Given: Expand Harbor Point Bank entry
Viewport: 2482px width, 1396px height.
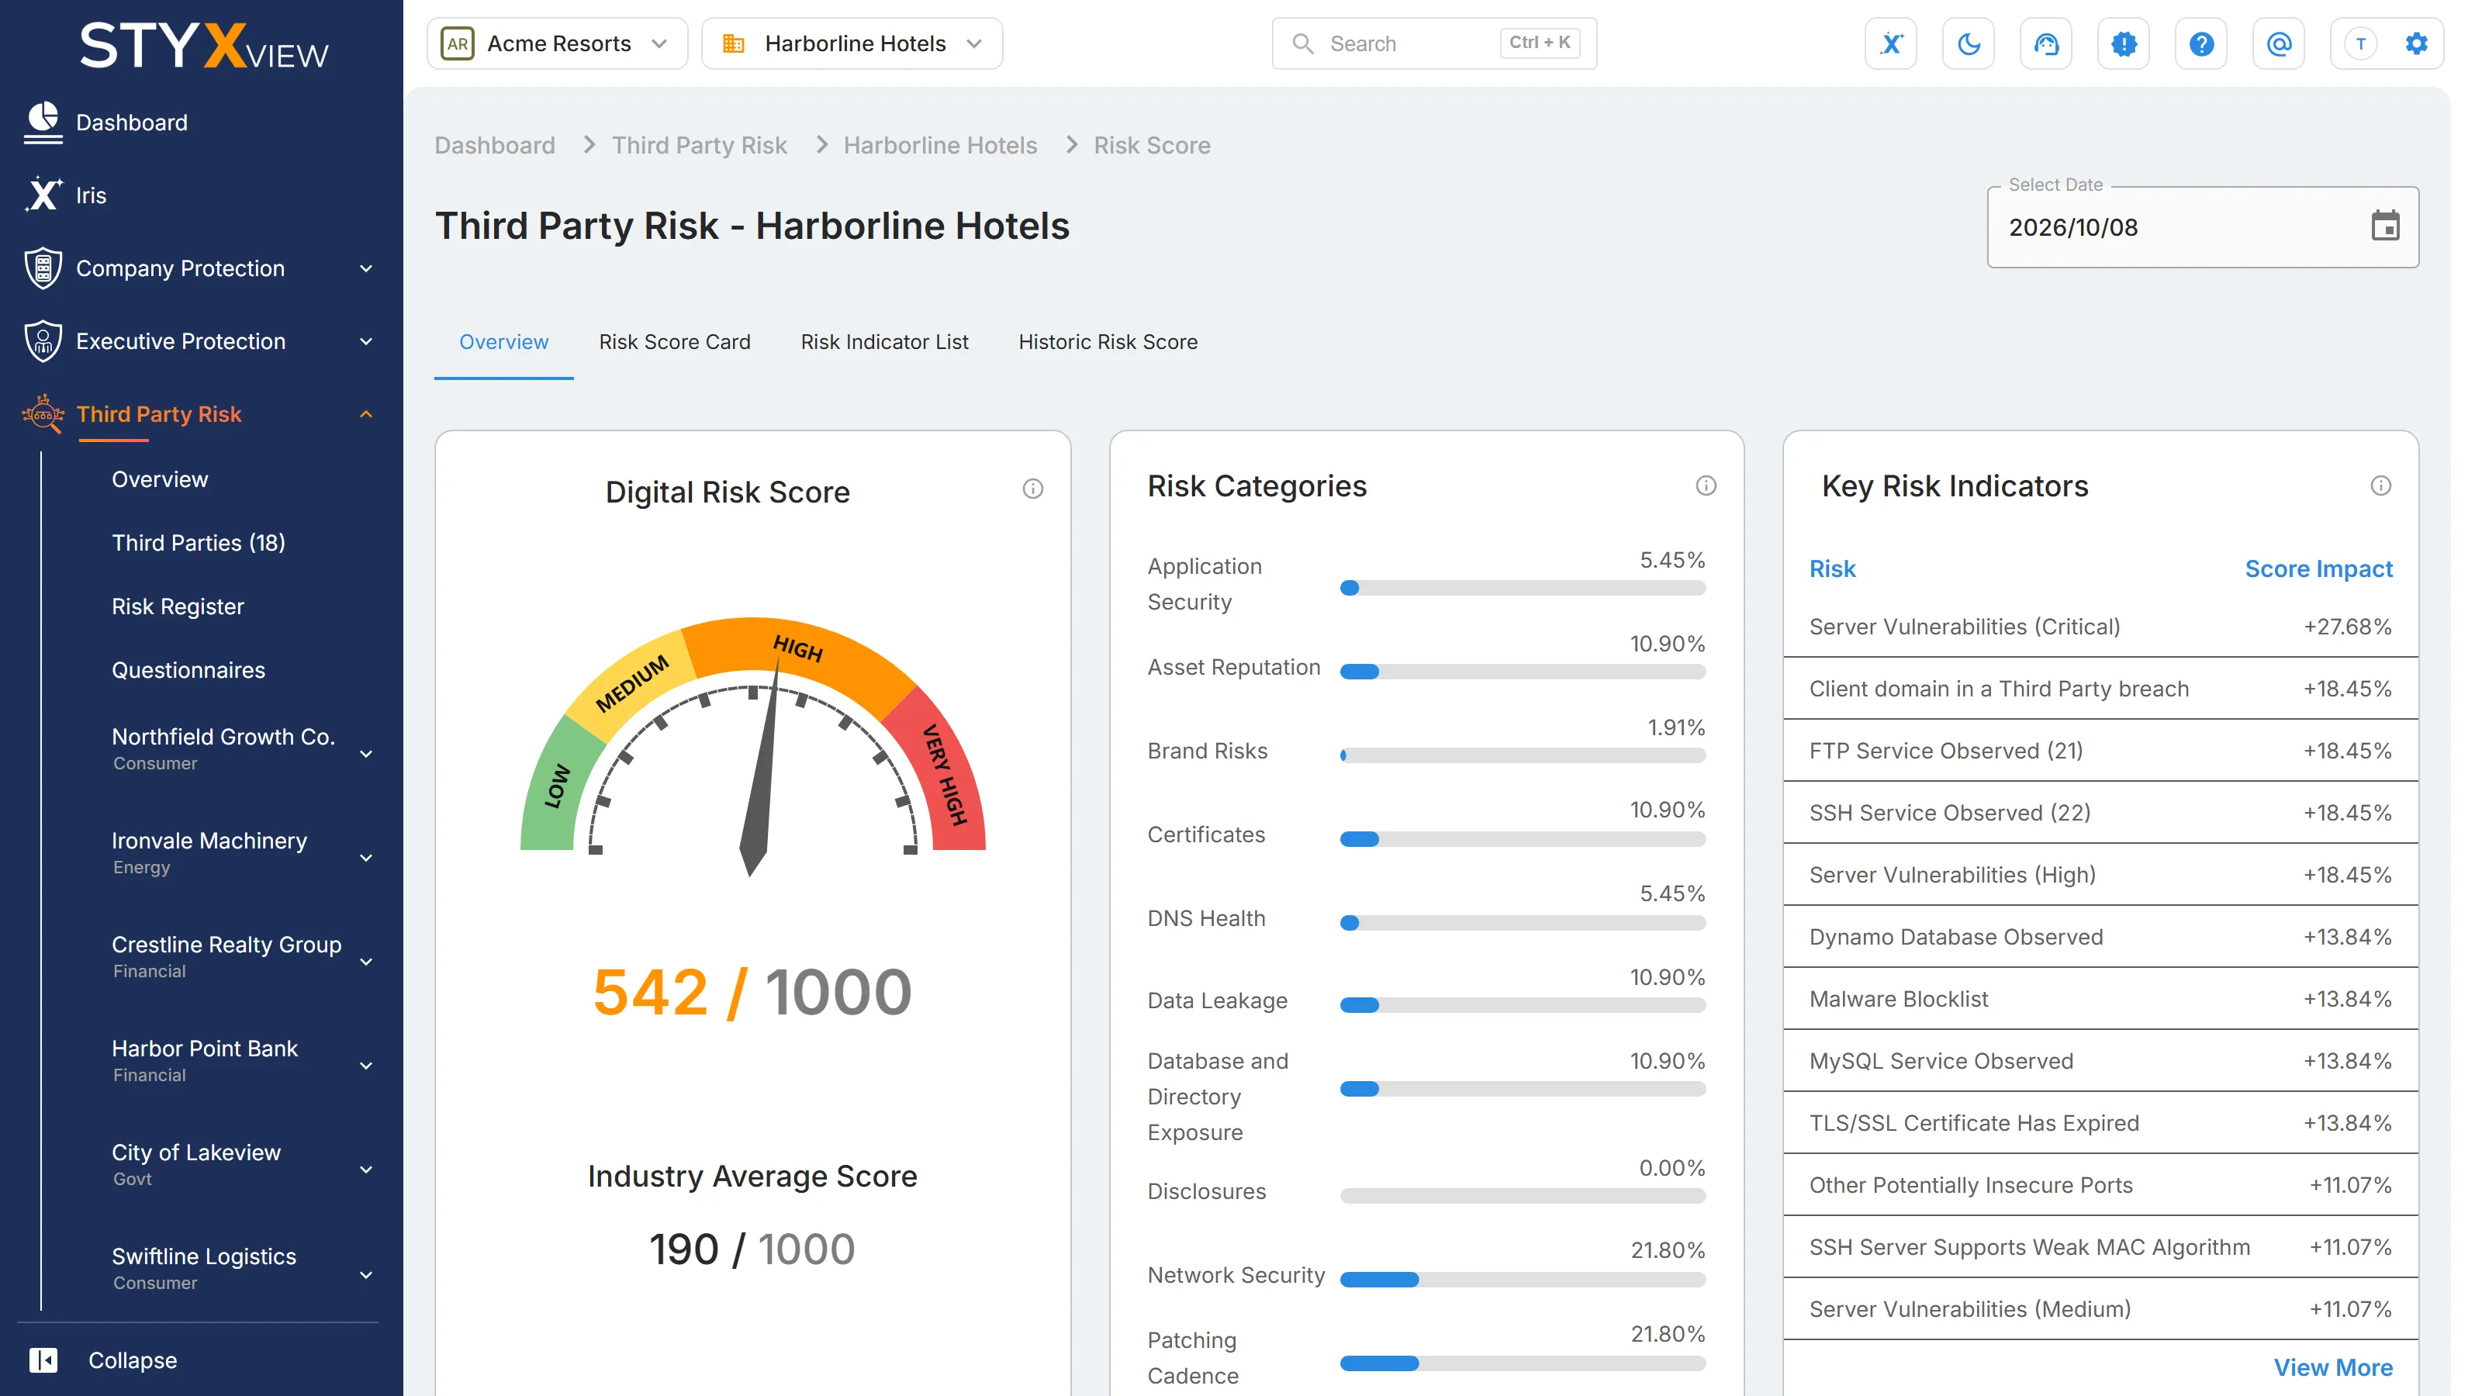Looking at the screenshot, I should coord(366,1066).
